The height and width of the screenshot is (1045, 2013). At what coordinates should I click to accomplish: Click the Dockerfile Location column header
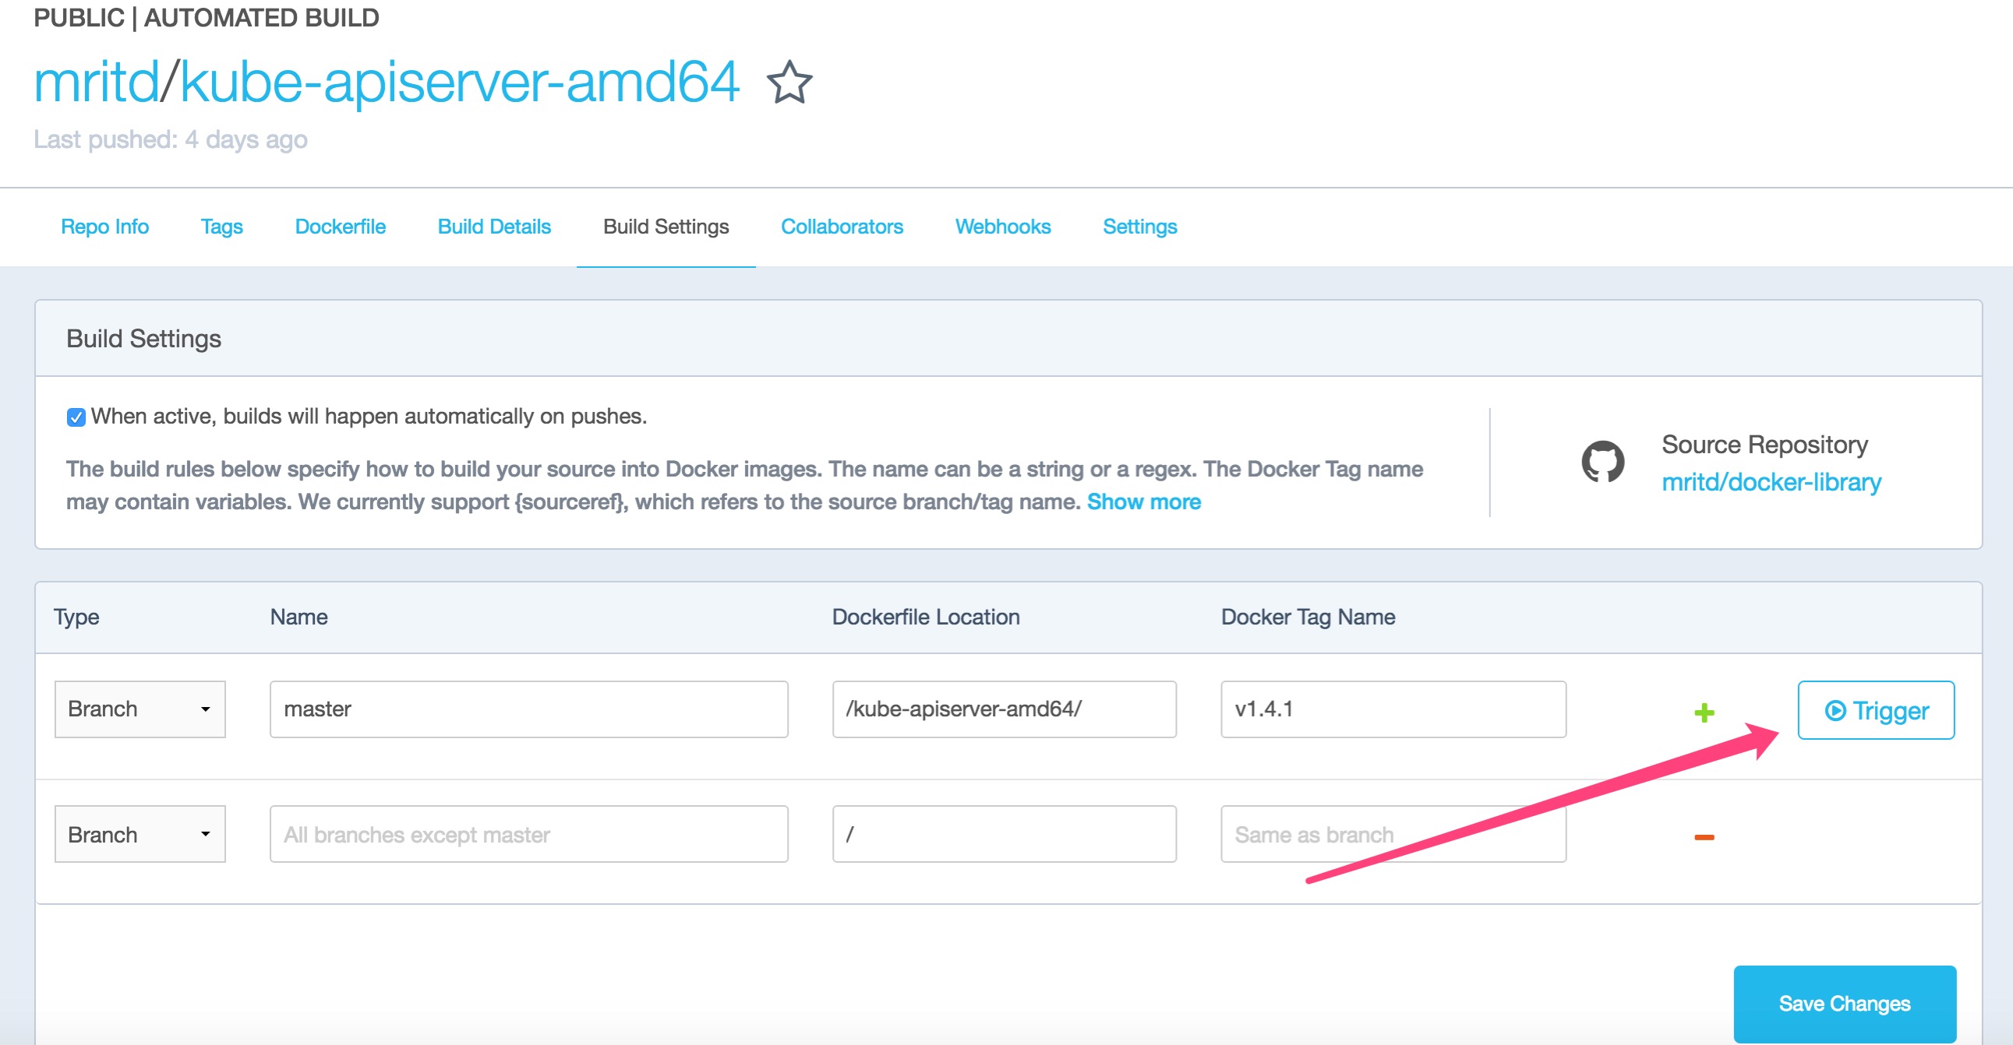pos(925,617)
